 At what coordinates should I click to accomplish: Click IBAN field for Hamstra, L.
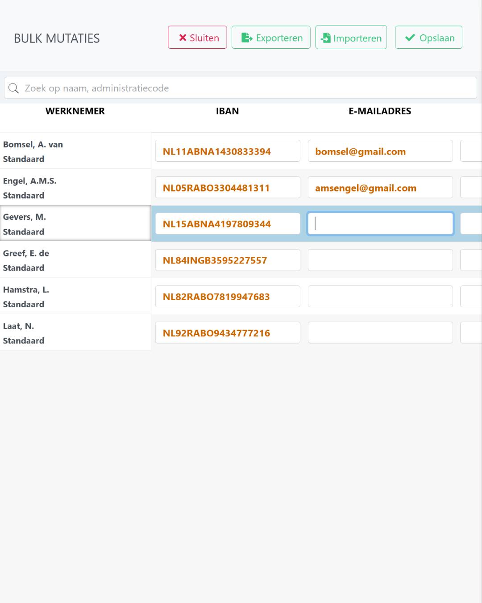point(228,297)
